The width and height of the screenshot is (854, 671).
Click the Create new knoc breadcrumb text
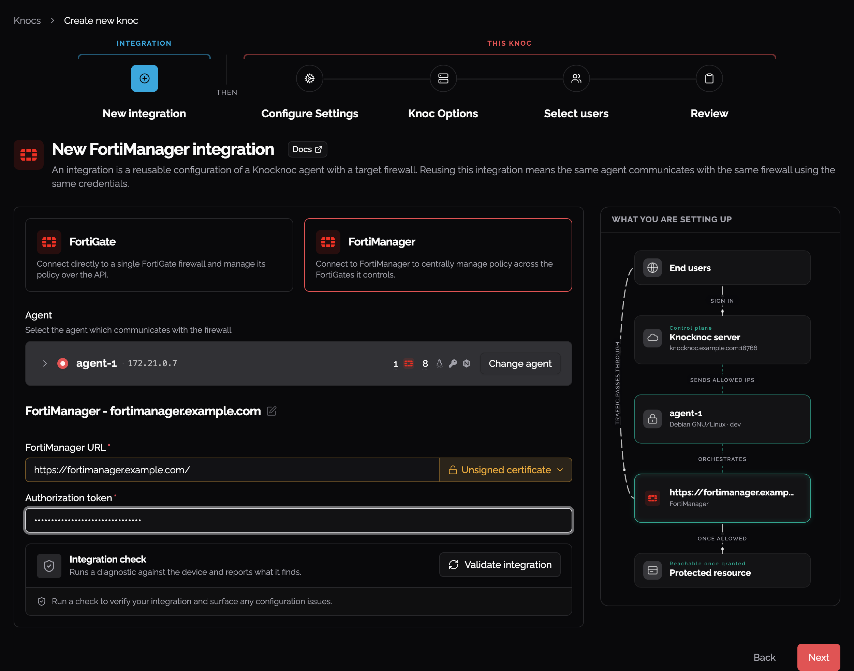(101, 20)
